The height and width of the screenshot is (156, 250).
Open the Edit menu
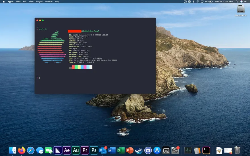(x=25, y=2)
